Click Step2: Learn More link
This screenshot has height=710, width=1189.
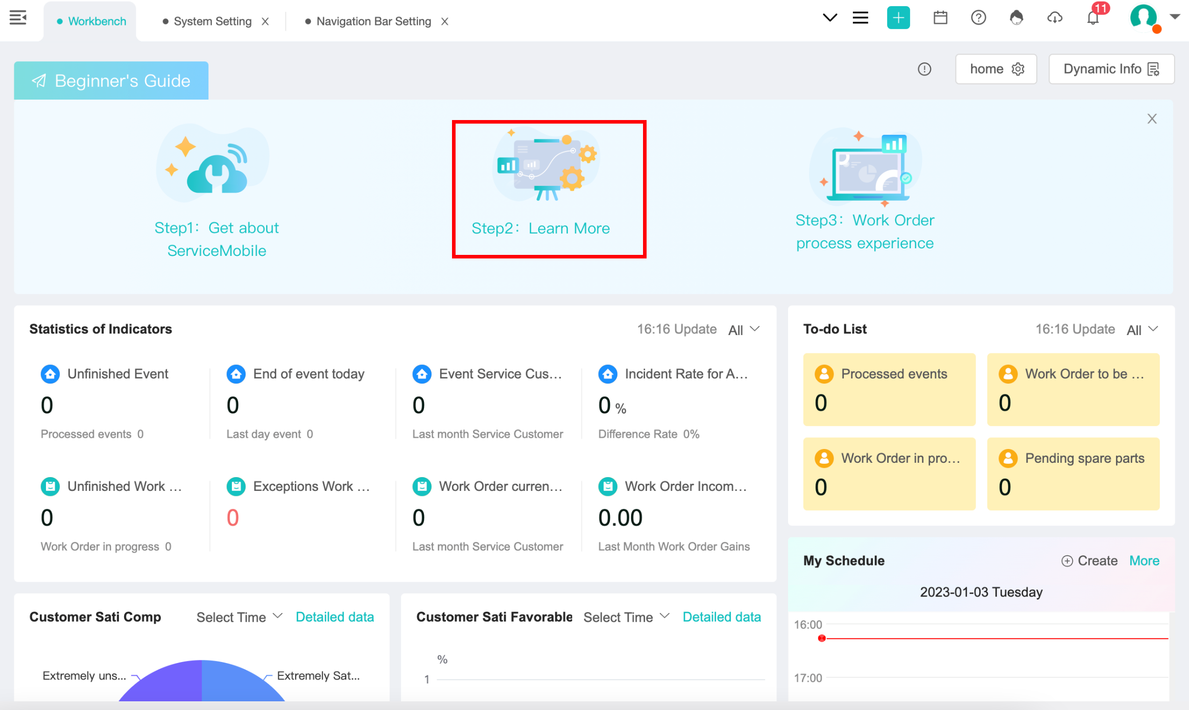[540, 228]
